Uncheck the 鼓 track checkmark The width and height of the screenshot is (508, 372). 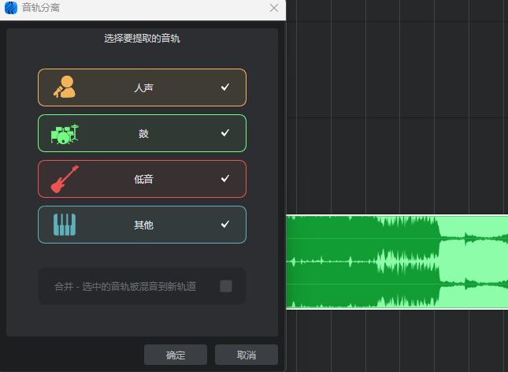tap(225, 132)
